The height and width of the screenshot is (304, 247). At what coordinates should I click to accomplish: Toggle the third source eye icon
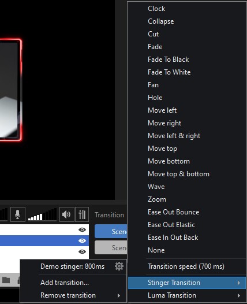82,251
